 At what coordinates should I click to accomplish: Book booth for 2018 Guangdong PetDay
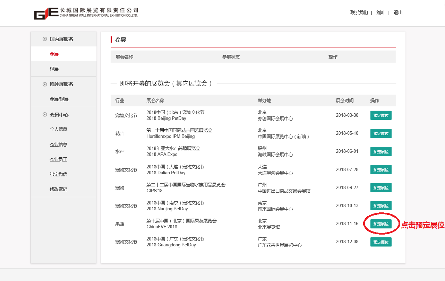[x=381, y=242]
